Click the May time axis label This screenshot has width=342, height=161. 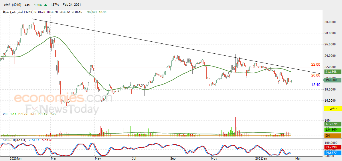[x=98, y=159]
